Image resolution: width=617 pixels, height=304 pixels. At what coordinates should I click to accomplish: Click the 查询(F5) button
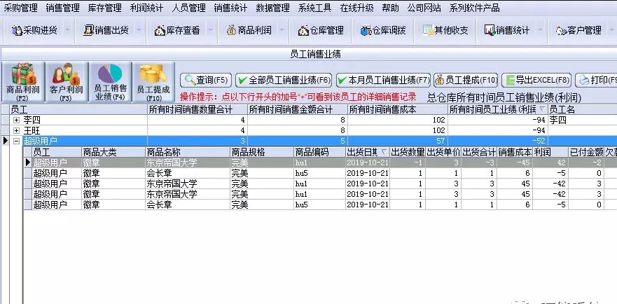click(x=206, y=81)
